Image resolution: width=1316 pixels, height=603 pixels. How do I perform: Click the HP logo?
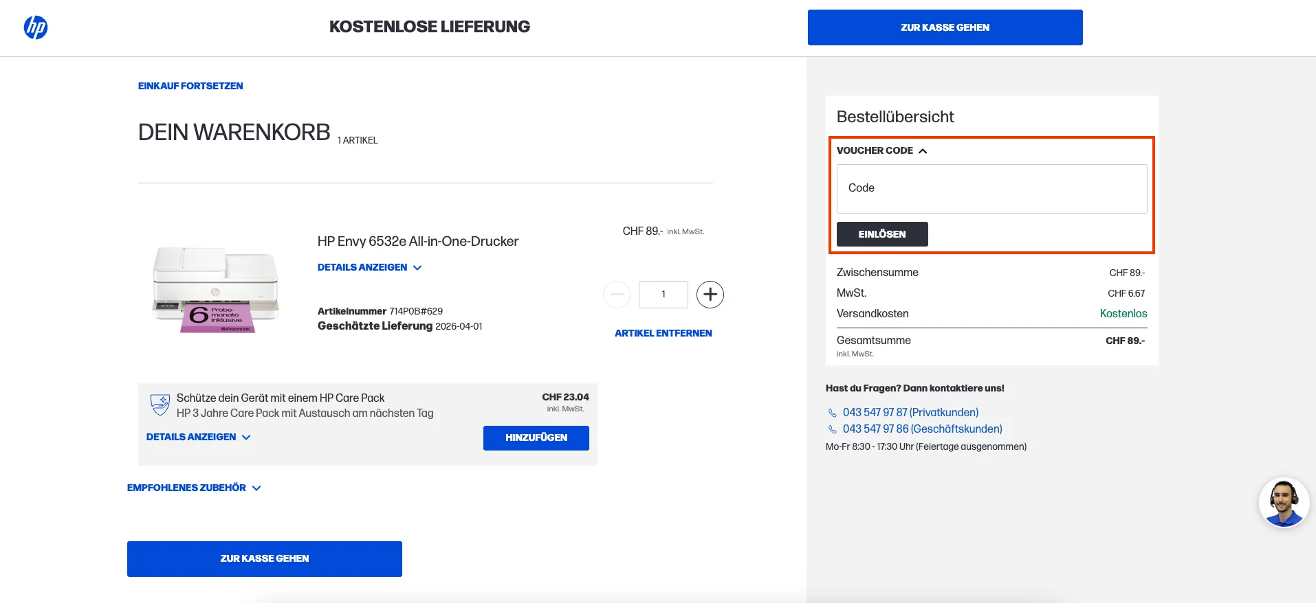tap(35, 27)
